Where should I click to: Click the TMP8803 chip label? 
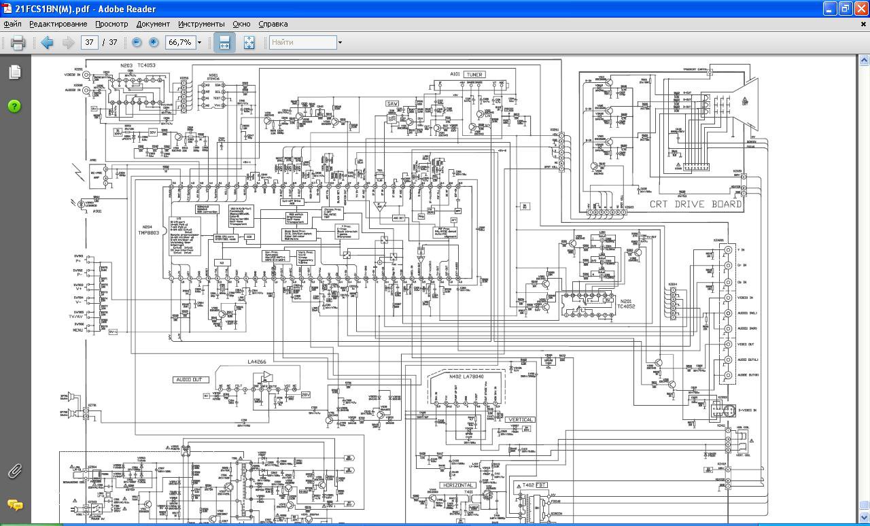coord(149,232)
